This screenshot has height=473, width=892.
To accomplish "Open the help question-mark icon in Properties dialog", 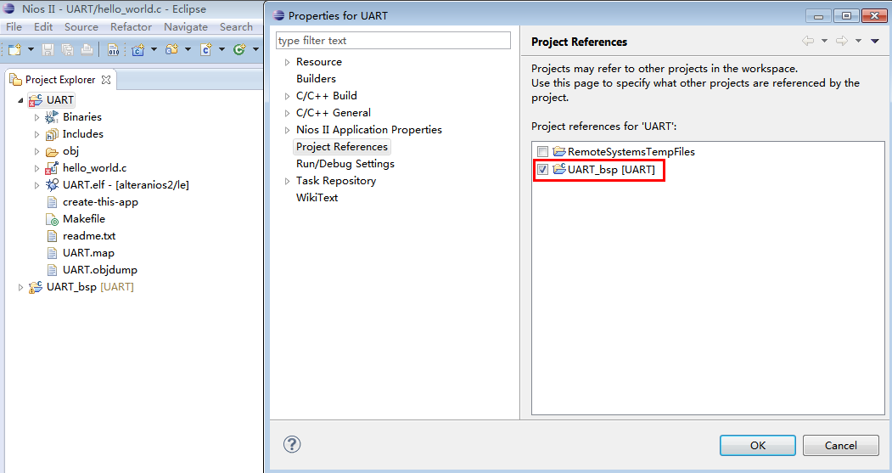I will coord(292,444).
